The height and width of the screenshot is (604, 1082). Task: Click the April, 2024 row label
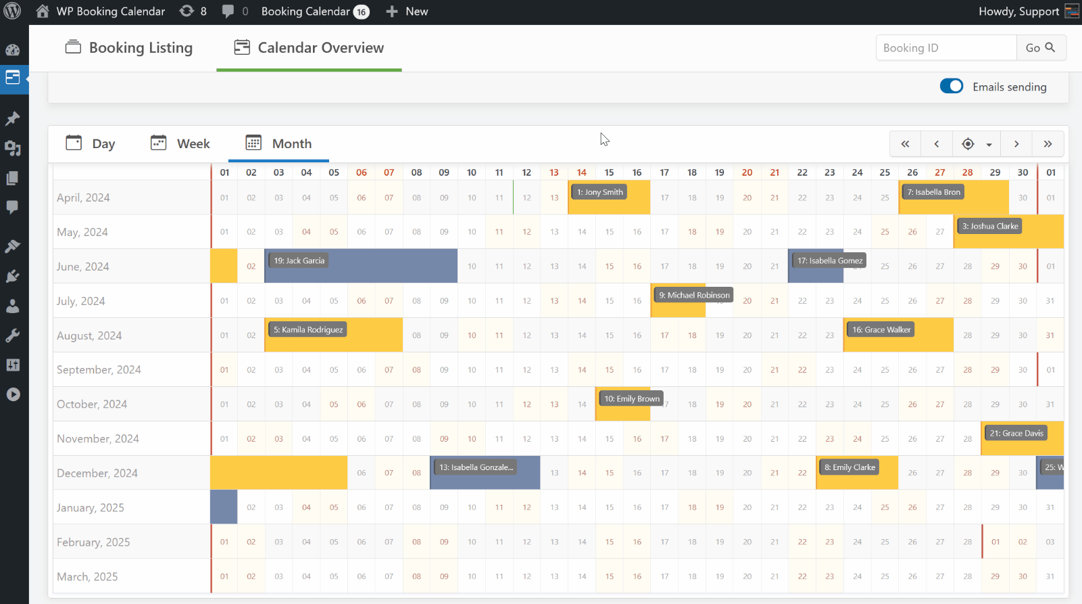pos(83,198)
